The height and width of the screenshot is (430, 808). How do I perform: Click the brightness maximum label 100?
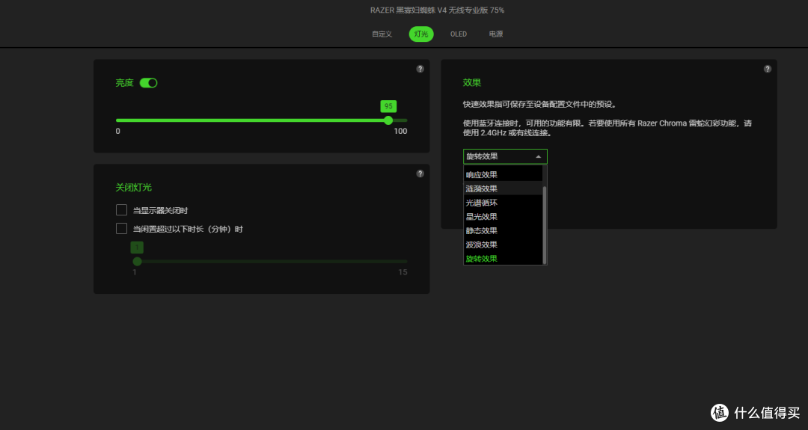click(x=400, y=132)
